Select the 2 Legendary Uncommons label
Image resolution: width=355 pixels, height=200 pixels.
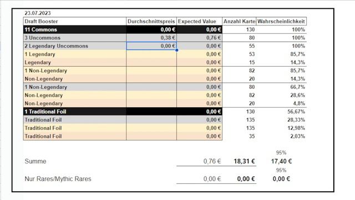tap(75, 46)
